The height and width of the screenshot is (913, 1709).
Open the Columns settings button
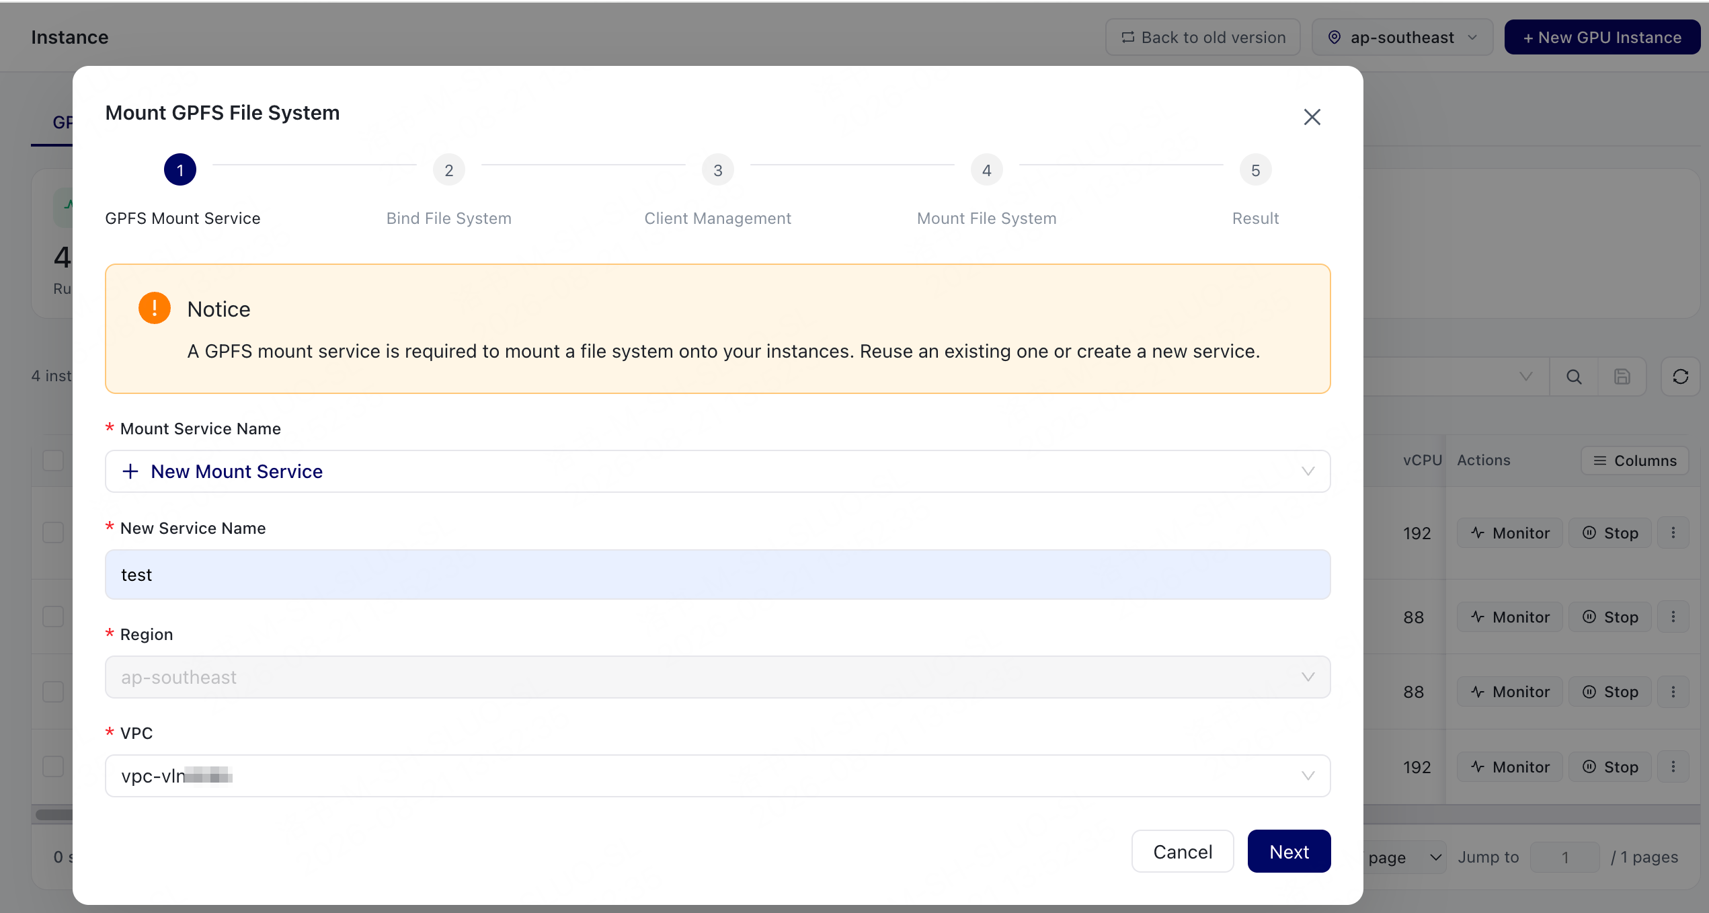[x=1634, y=461]
